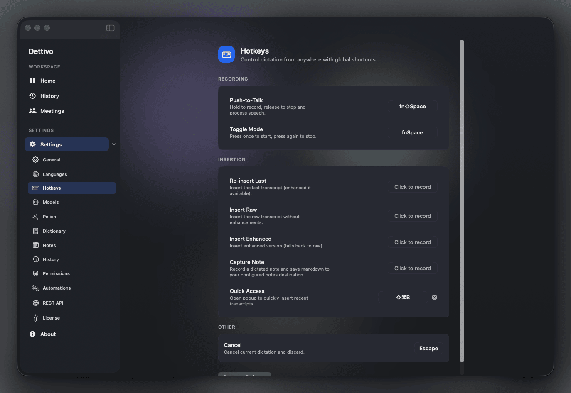The image size is (571, 393).
Task: Change the Cancel Escape shortcut
Action: 428,348
